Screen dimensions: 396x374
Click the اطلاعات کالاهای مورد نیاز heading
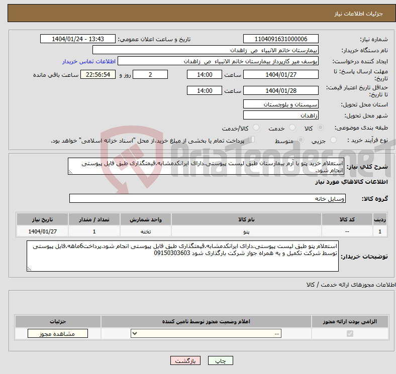point(351,182)
